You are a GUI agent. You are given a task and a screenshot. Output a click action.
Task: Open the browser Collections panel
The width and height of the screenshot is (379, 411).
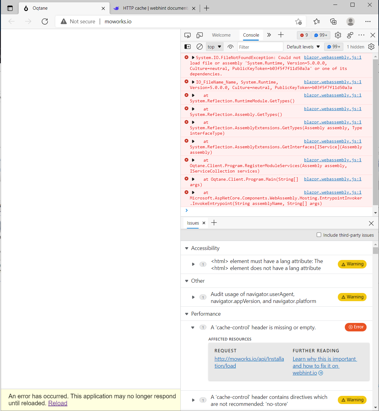tap(333, 21)
